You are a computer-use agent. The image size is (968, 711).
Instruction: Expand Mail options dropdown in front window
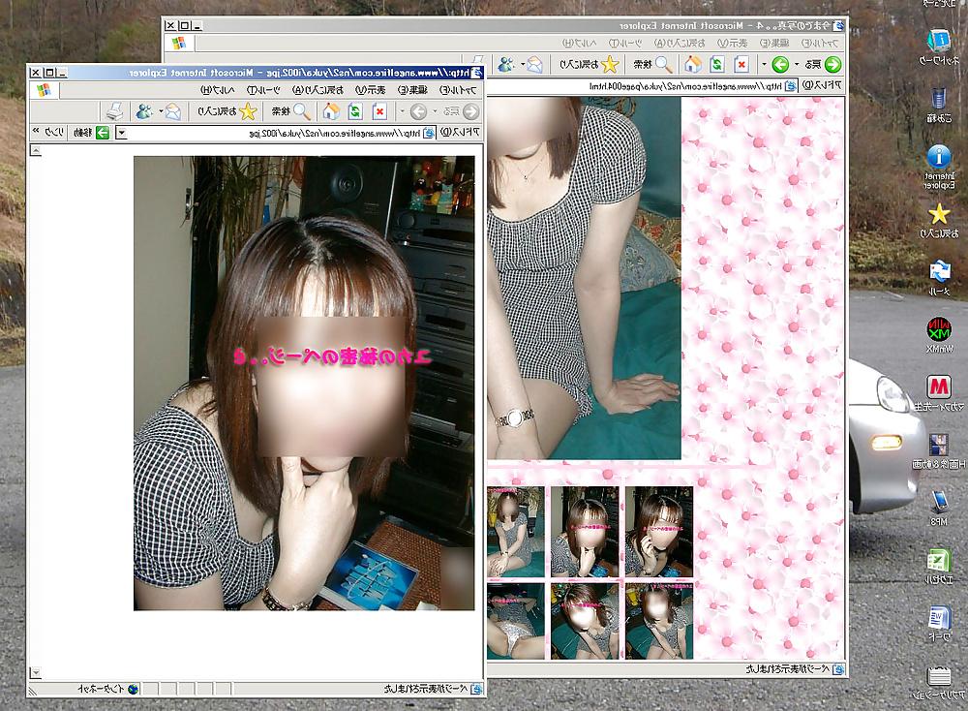[161, 111]
